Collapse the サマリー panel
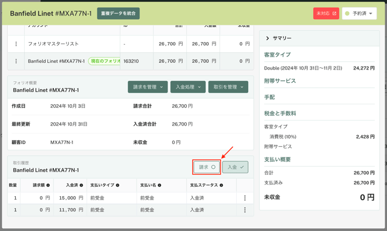Viewport: 387px width, 231px height. point(268,38)
